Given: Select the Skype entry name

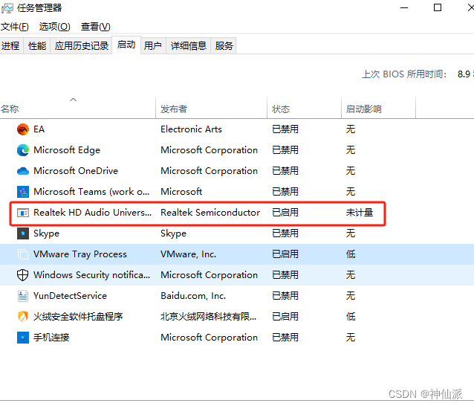Looking at the screenshot, I should (46, 233).
